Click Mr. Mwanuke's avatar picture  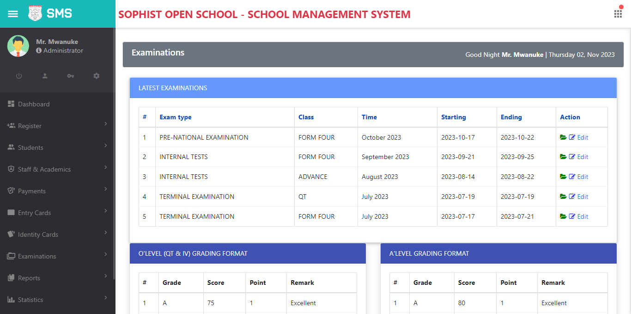(18, 46)
